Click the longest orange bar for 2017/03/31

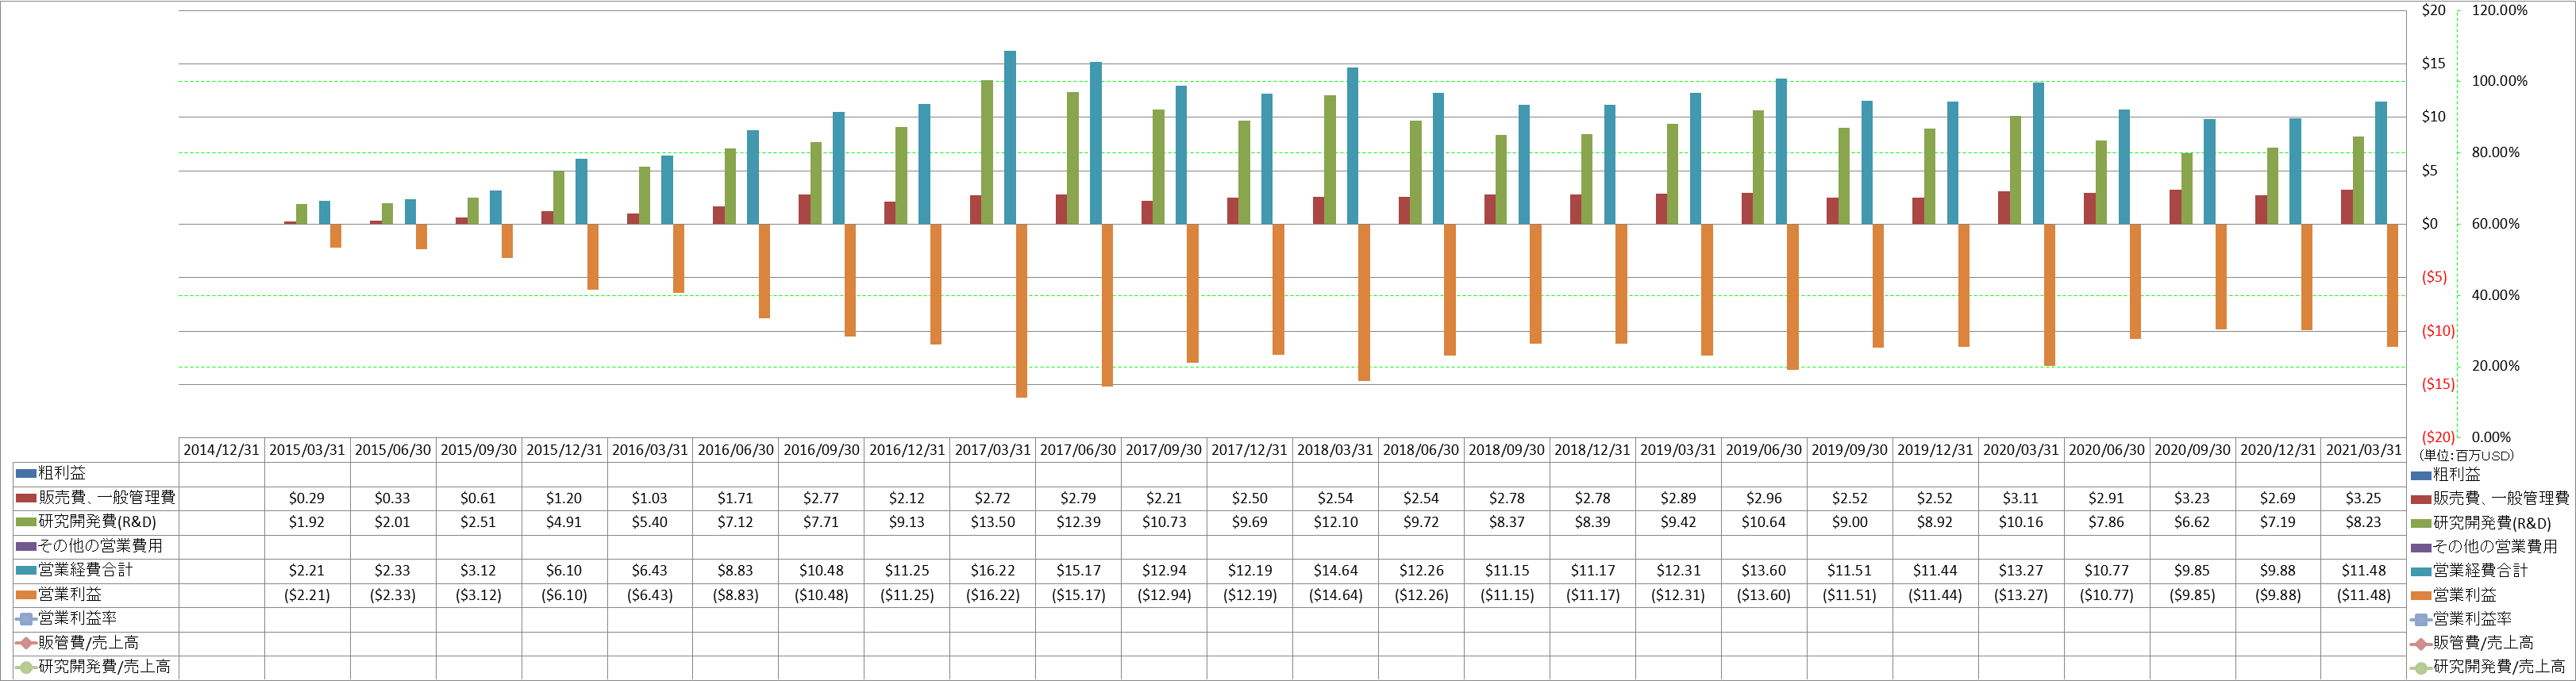tap(1022, 311)
